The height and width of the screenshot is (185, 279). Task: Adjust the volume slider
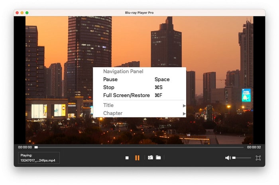[x=242, y=158]
